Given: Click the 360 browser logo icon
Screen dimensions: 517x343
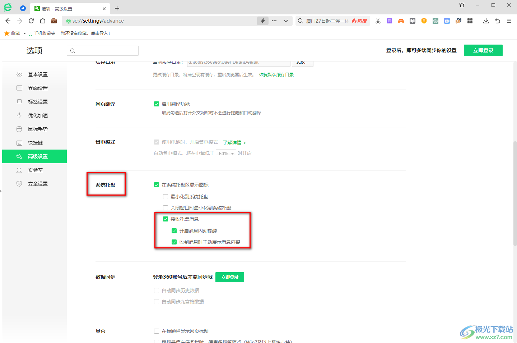Looking at the screenshot, I should point(8,7).
